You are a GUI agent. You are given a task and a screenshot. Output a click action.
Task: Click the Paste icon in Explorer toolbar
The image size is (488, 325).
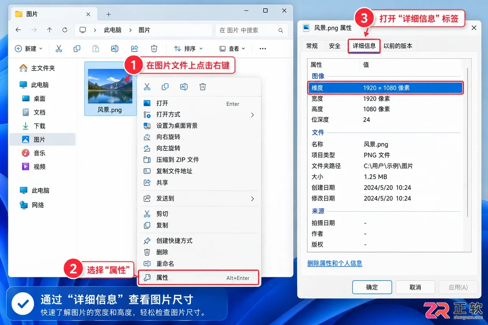click(x=95, y=48)
